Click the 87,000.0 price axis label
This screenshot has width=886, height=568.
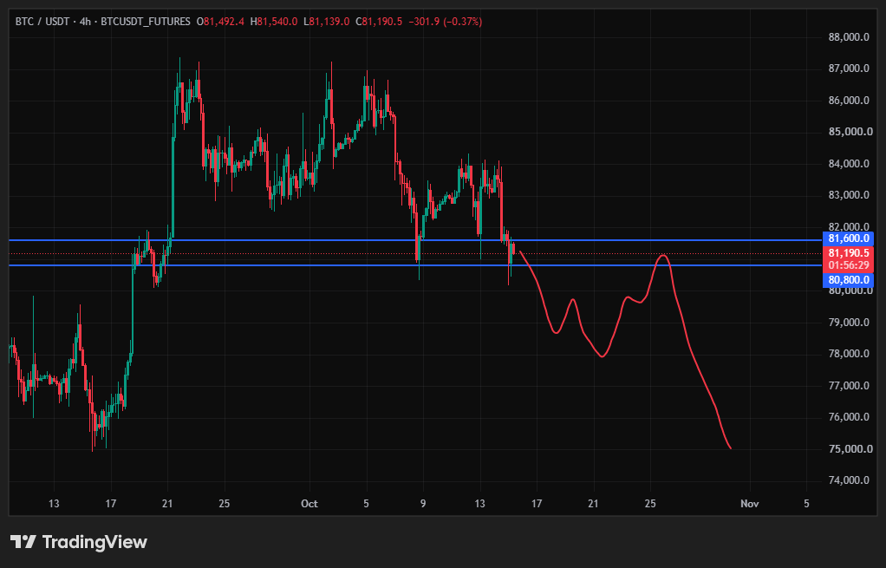click(x=849, y=69)
